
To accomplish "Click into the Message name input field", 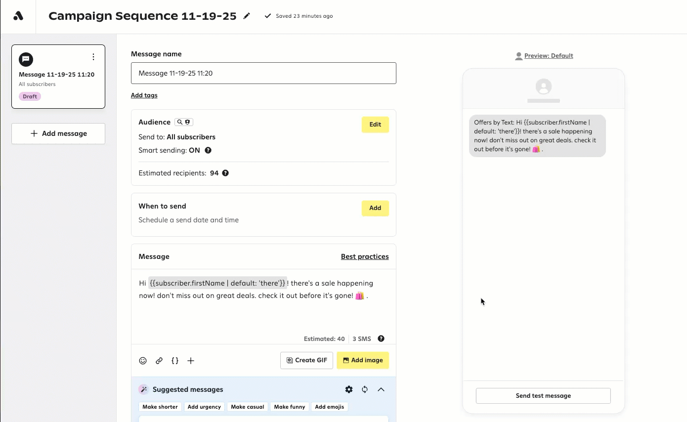I will [x=263, y=73].
